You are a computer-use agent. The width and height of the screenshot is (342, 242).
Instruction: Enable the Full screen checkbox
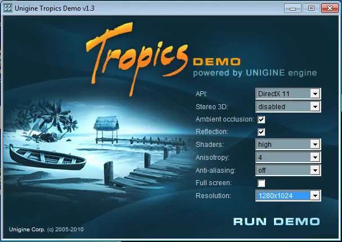coord(261,183)
